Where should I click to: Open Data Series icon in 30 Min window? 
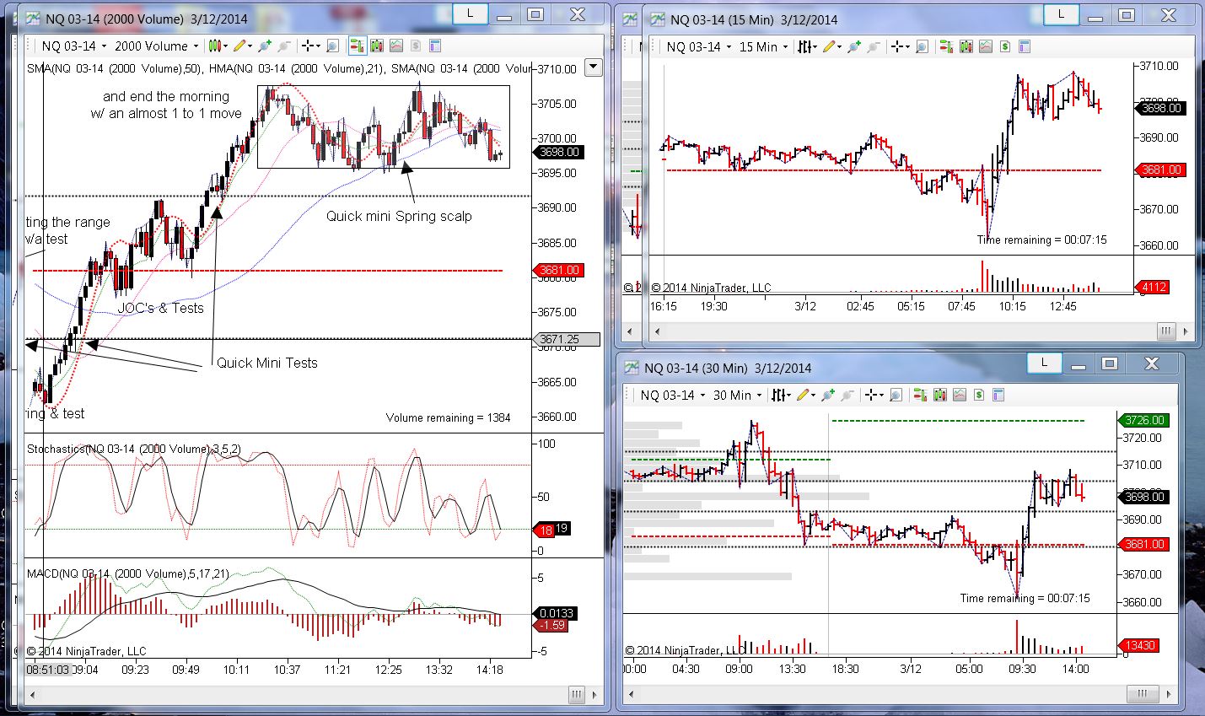pyautogui.click(x=939, y=396)
